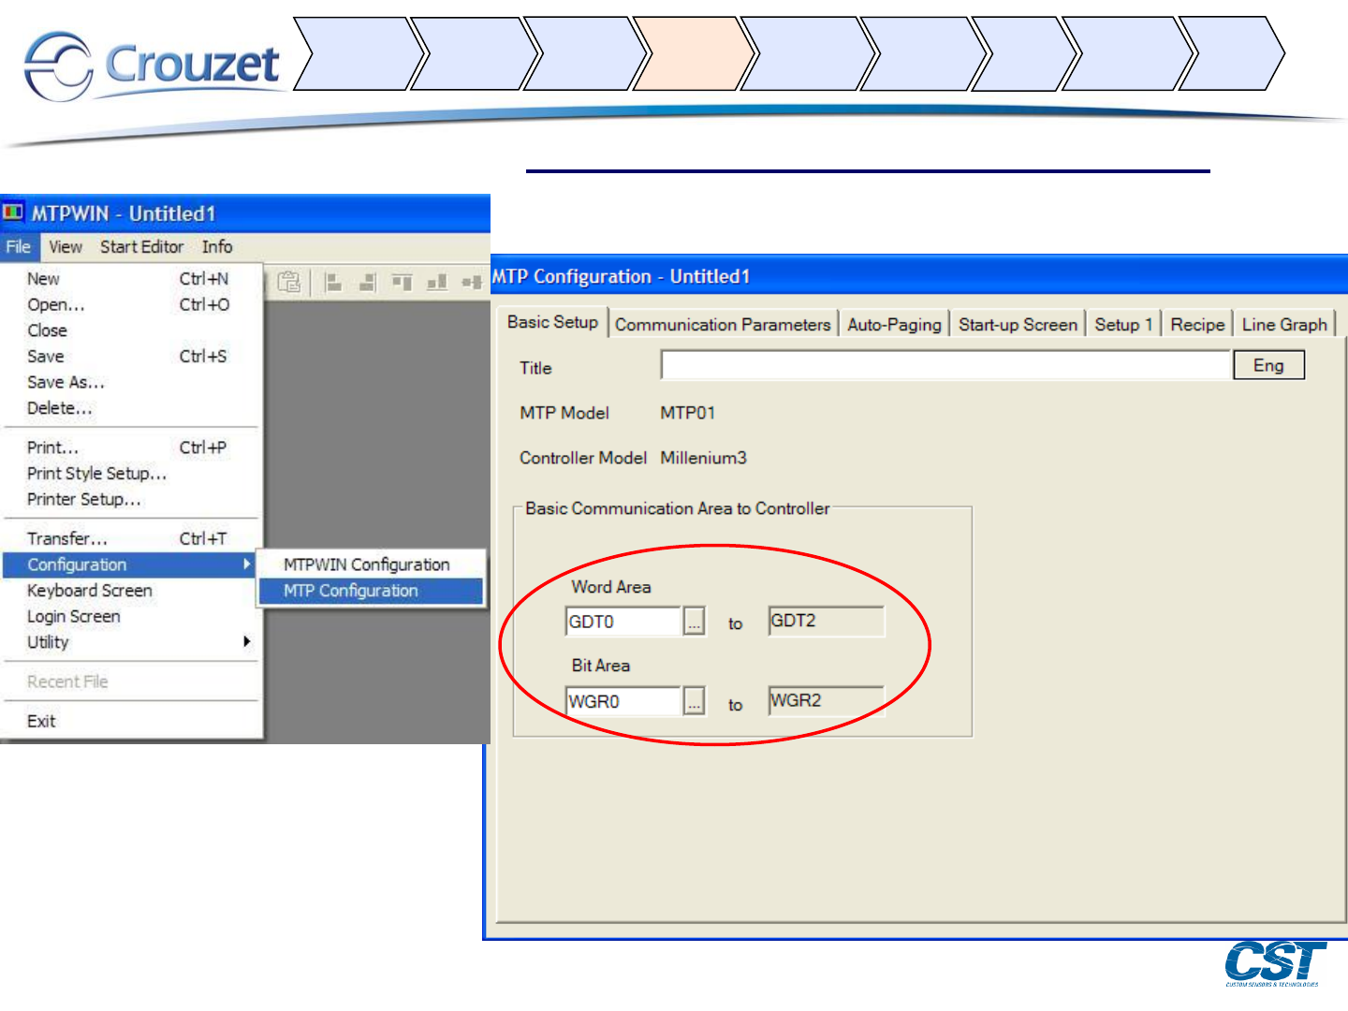Image resolution: width=1348 pixels, height=1011 pixels.
Task: Expand the Configuration submenu
Action: (130, 564)
